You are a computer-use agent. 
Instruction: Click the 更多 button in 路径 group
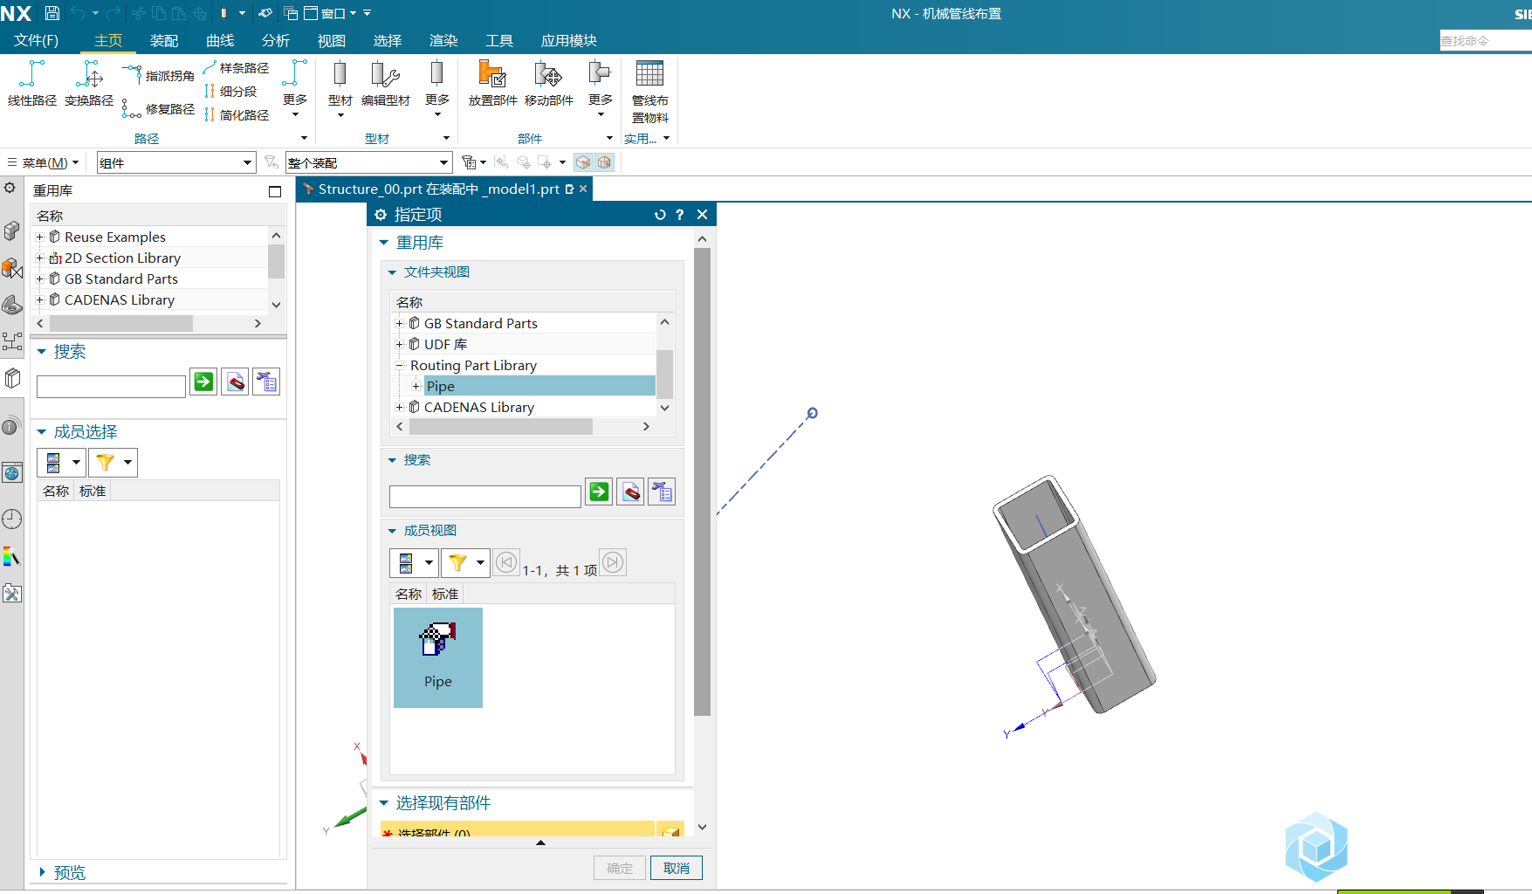click(295, 89)
